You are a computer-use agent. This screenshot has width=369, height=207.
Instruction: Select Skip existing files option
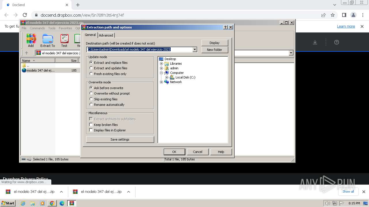tap(91, 99)
